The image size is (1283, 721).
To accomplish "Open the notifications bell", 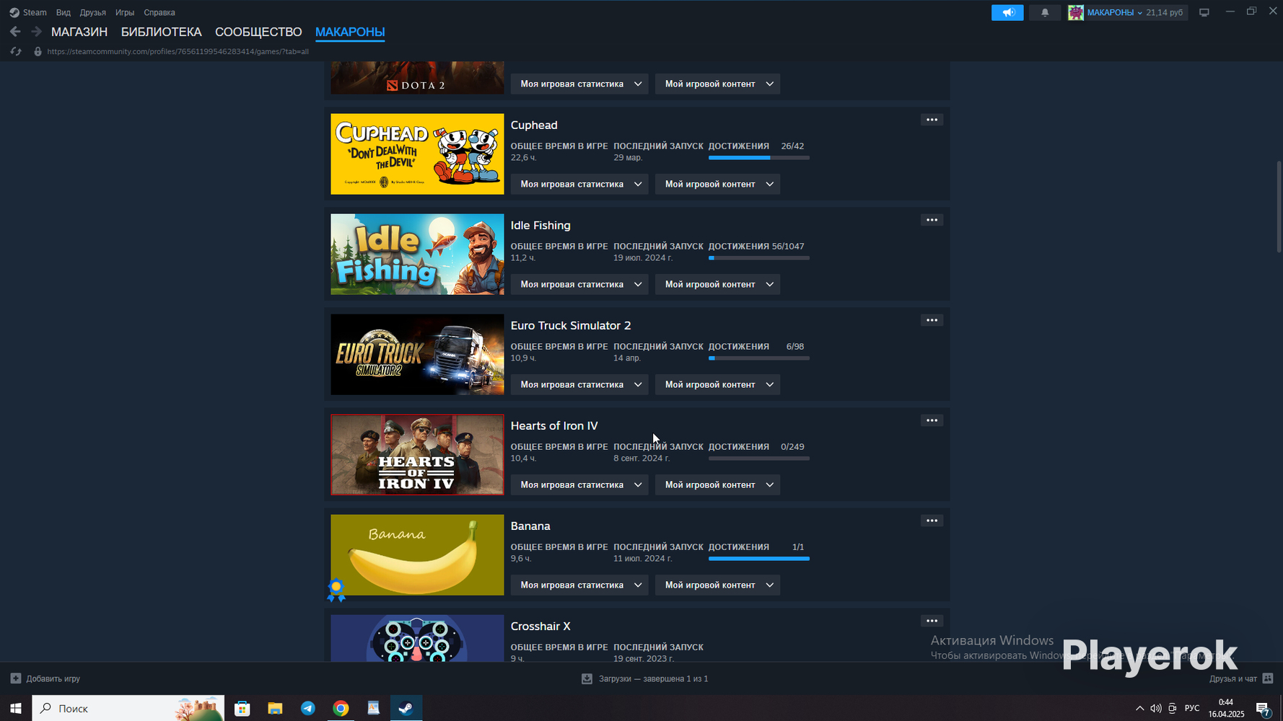I will coord(1045,12).
